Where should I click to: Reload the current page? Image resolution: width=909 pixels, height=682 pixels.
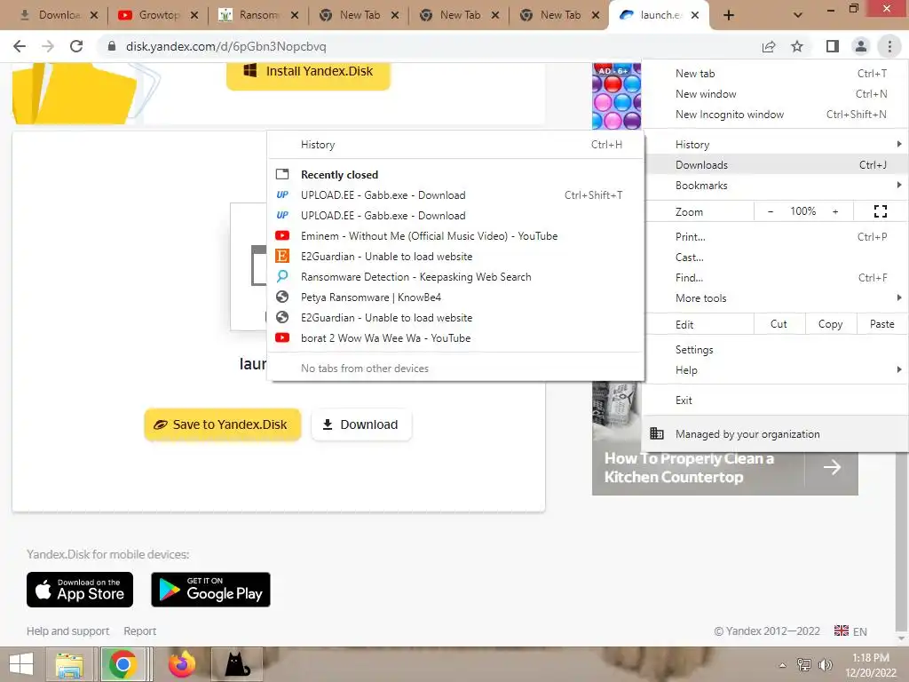[76, 46]
